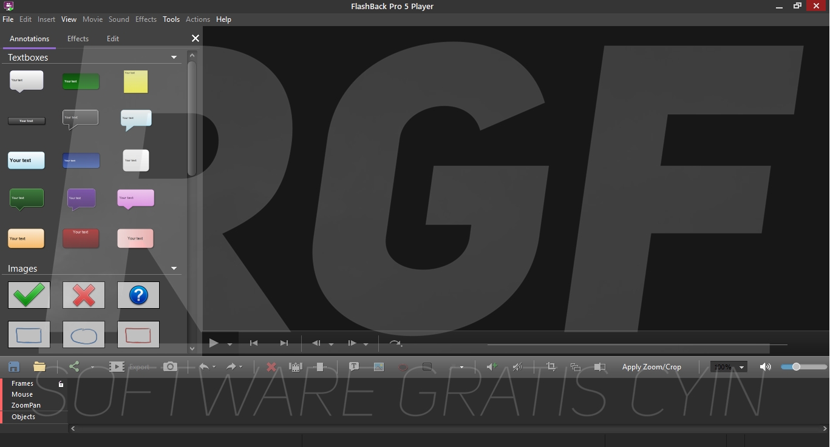Click the Save (floppy disk) icon
The width and height of the screenshot is (830, 447).
pyautogui.click(x=14, y=366)
